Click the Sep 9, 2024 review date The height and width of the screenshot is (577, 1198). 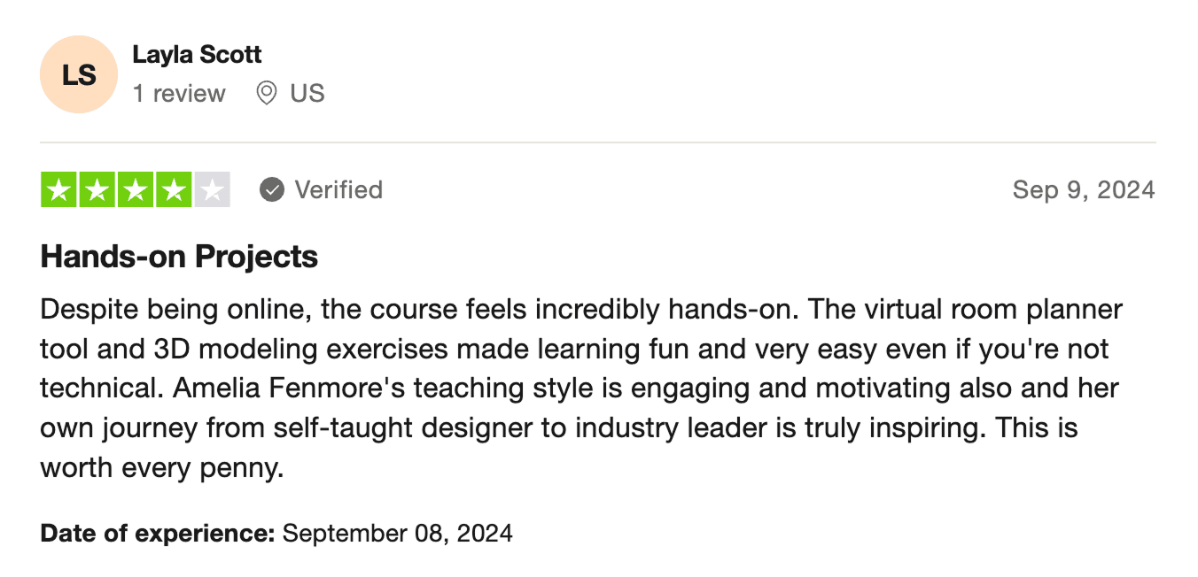click(1083, 189)
